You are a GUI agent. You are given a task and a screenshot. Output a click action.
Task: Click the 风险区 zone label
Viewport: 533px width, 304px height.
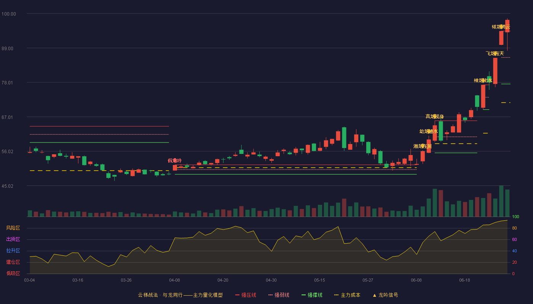click(13, 228)
